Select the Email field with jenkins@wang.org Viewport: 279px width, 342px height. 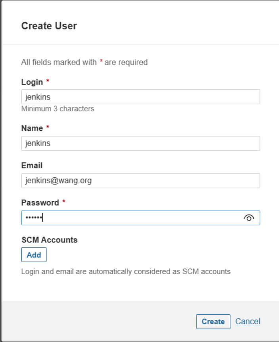[x=140, y=181]
